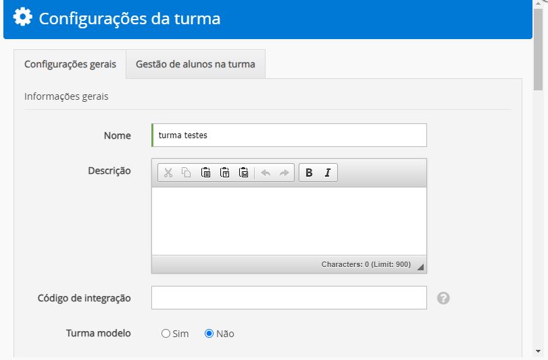
Task: Click the Cut icon in description editor
Action: [168, 173]
